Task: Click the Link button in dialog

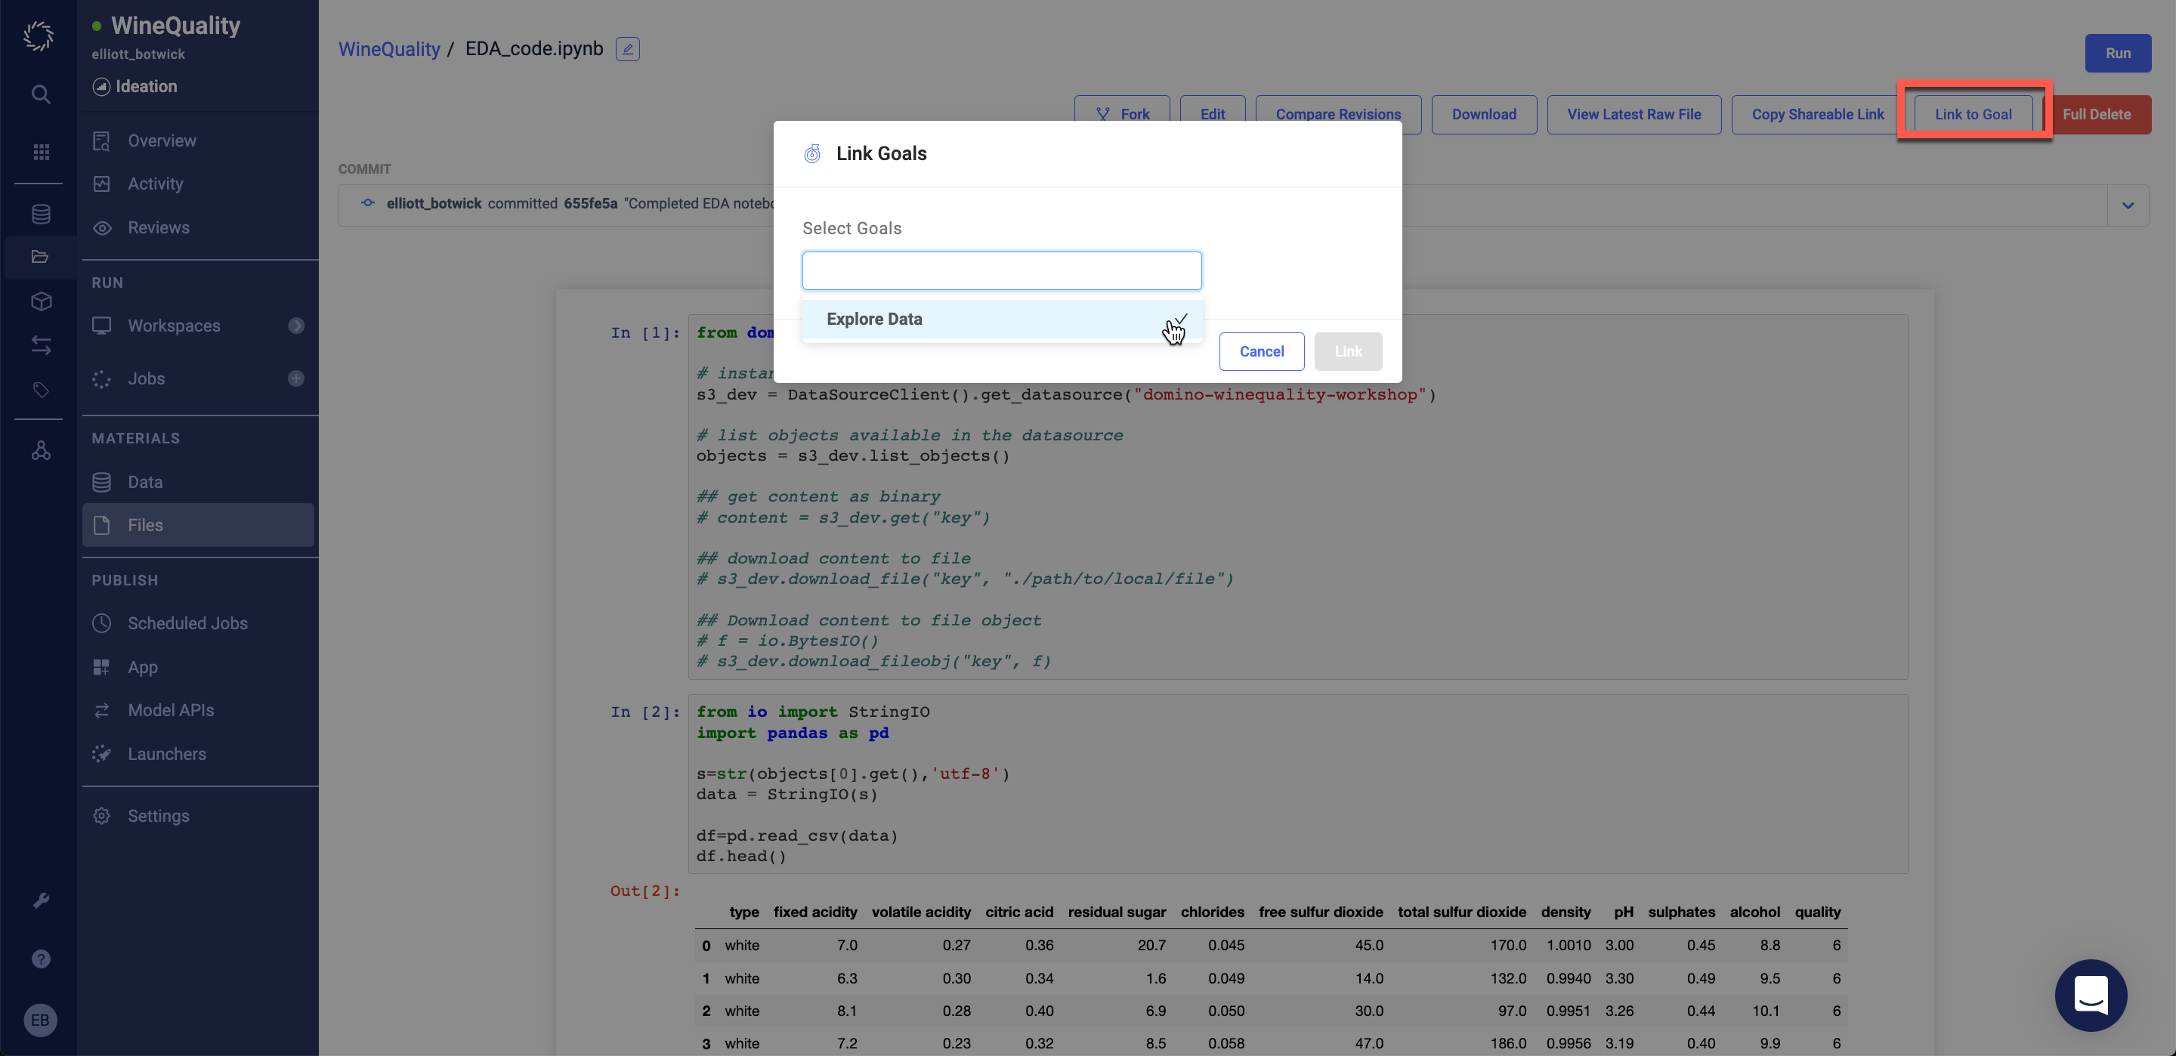Action: click(1347, 350)
